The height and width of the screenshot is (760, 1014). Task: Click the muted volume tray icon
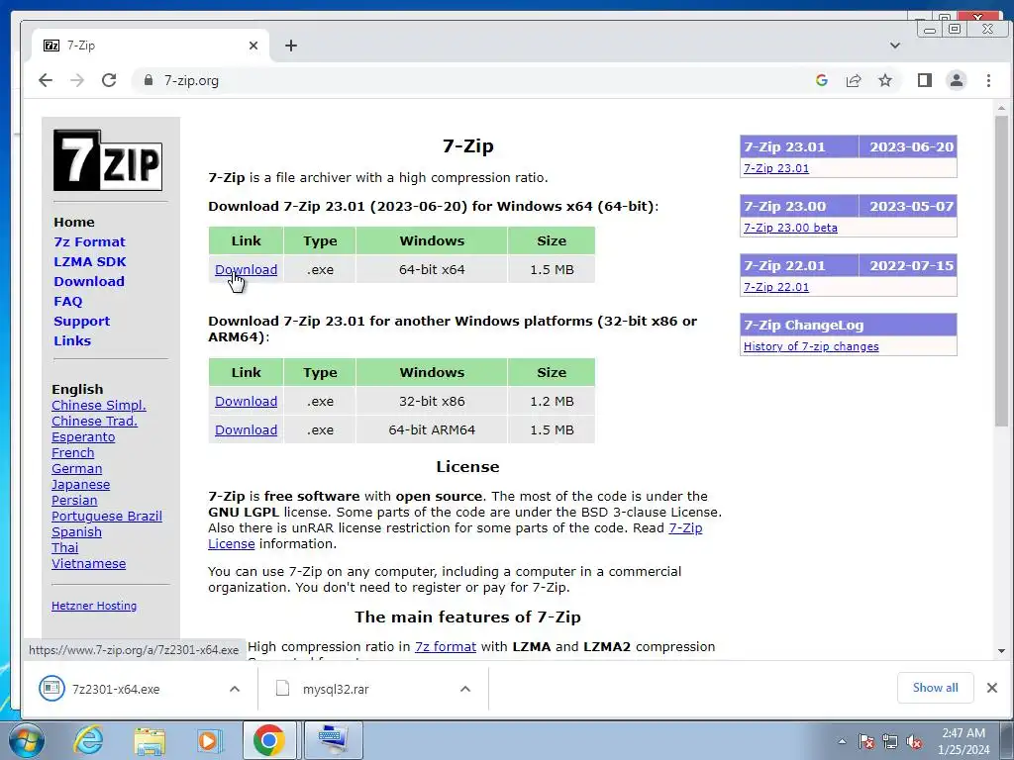[914, 742]
